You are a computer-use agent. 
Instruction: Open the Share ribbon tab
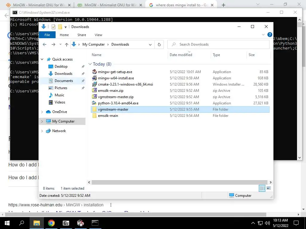pyautogui.click(x=82, y=35)
